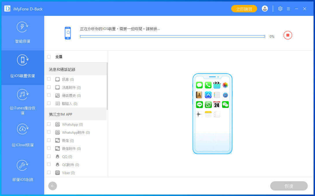Click the LINE app icon on phone illustration

pos(199,104)
